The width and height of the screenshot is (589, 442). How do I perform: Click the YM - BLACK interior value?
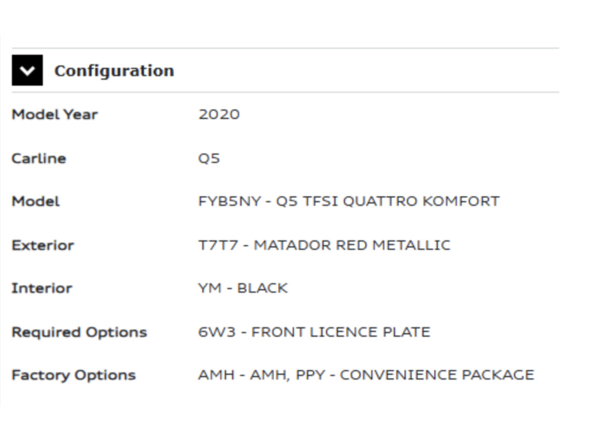(243, 288)
